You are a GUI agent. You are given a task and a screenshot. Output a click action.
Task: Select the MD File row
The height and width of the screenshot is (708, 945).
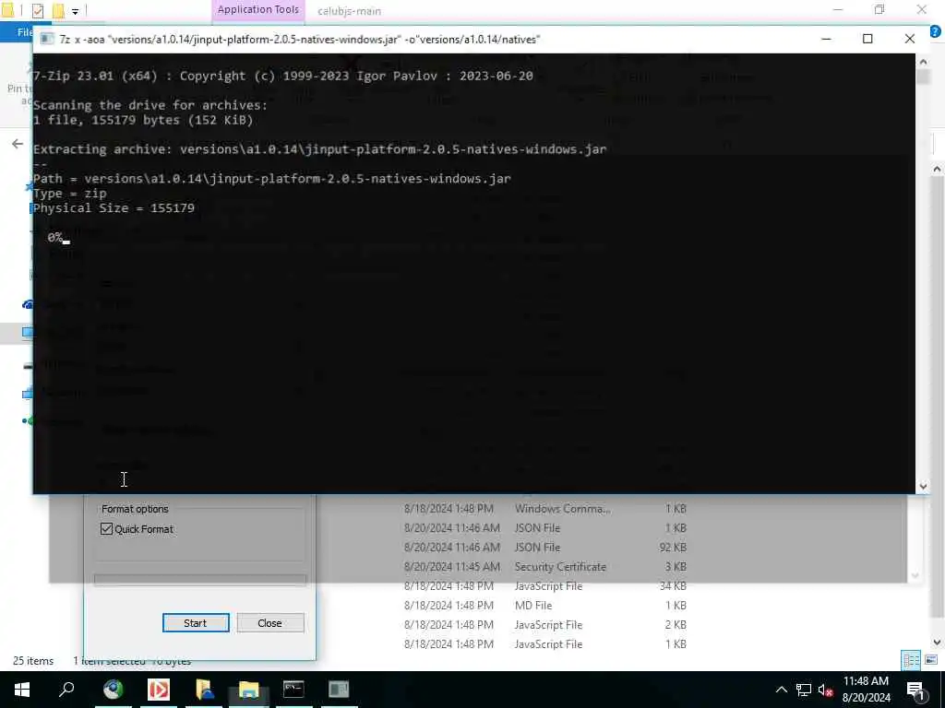(544, 605)
